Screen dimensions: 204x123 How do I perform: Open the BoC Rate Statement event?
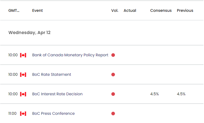tap(52, 75)
